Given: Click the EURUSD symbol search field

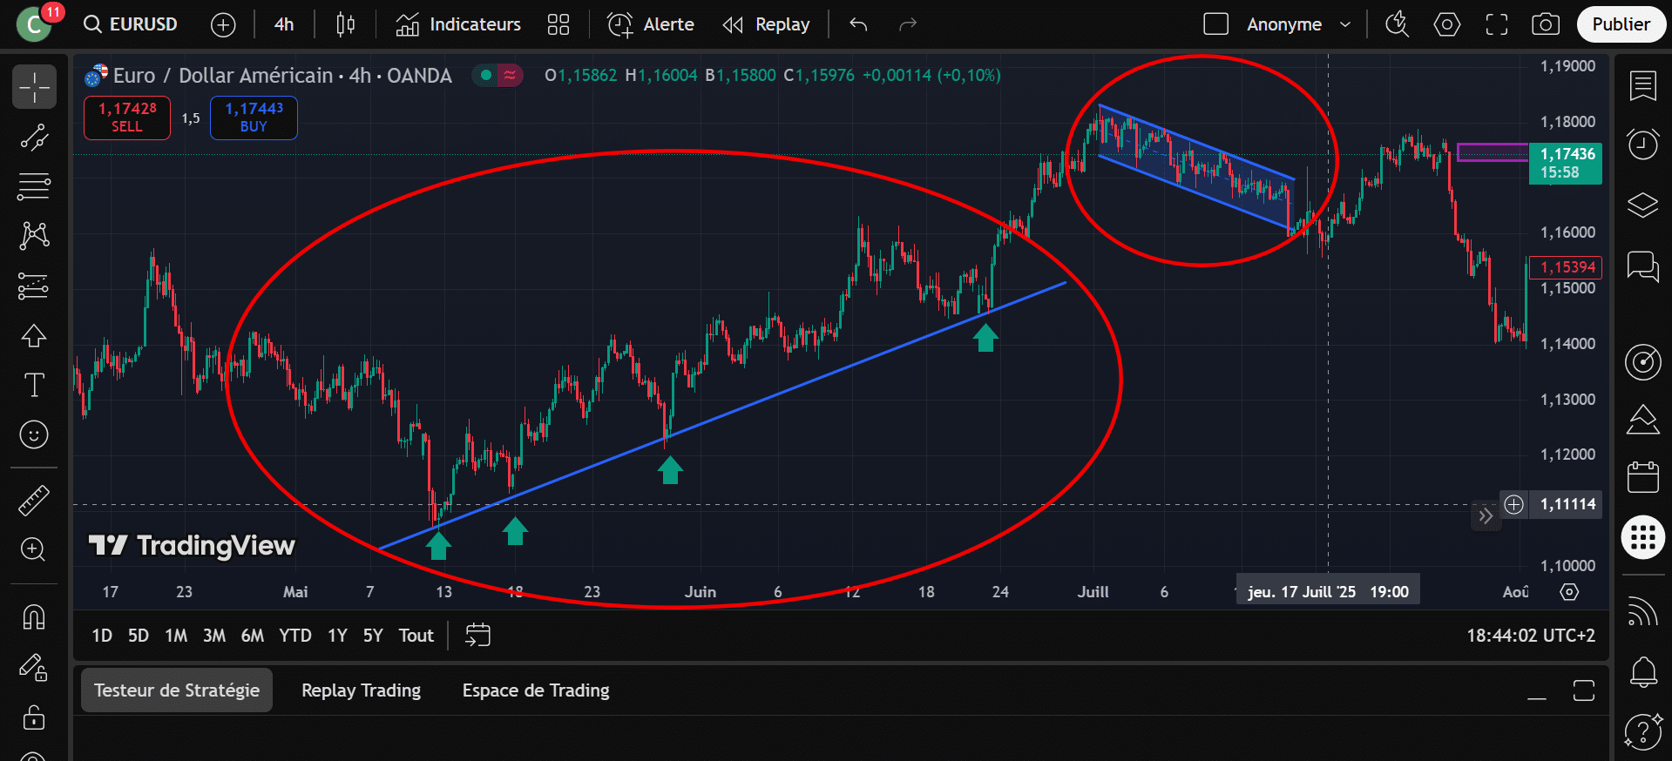Looking at the screenshot, I should tap(132, 24).
